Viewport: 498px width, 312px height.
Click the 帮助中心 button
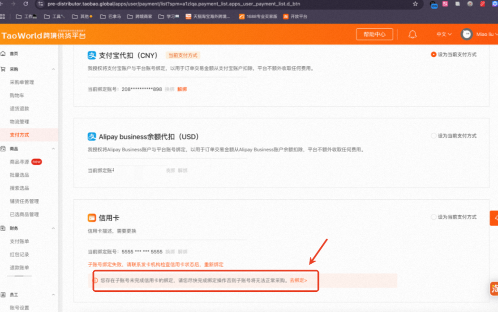click(x=374, y=34)
